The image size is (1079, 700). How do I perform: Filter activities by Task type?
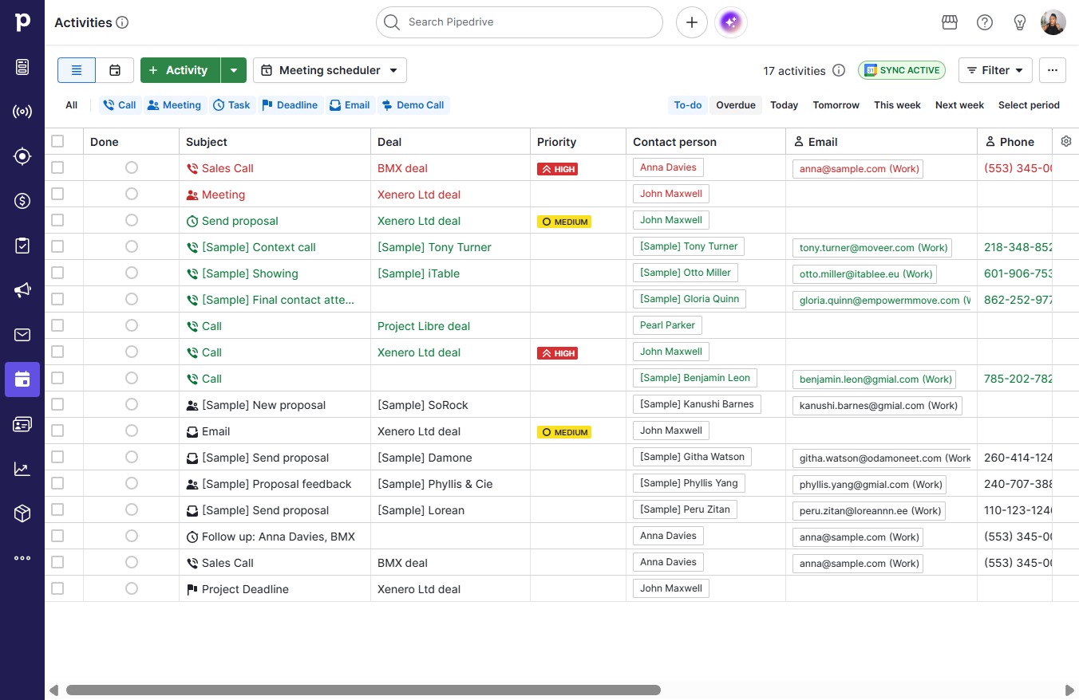click(231, 105)
